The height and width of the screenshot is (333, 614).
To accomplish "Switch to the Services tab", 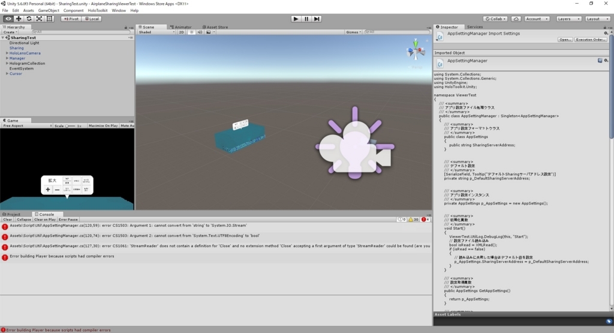I will click(x=475, y=27).
